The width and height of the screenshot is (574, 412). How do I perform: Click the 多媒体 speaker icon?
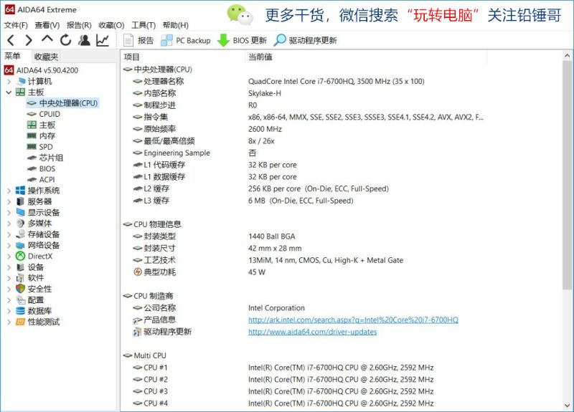(21, 224)
